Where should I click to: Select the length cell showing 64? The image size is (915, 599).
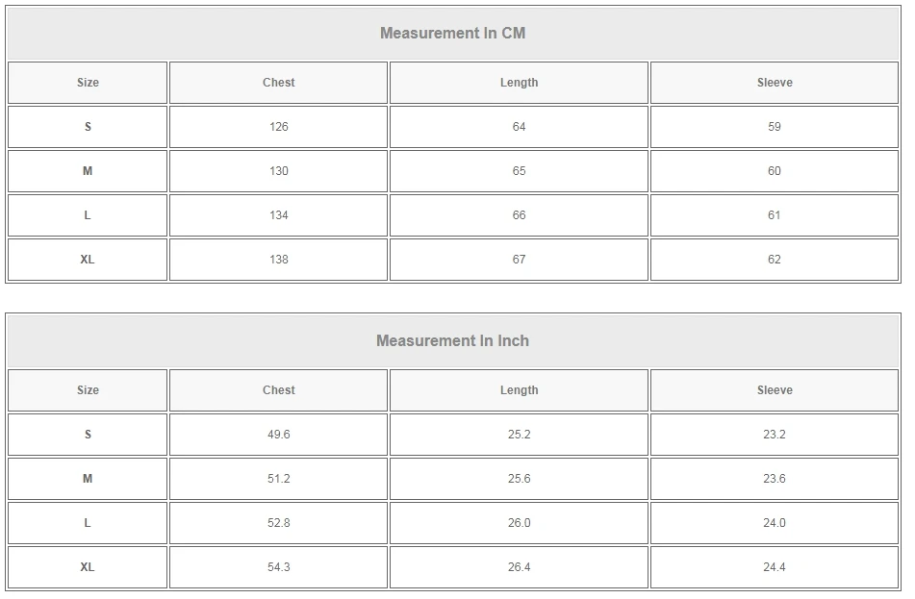pos(519,127)
